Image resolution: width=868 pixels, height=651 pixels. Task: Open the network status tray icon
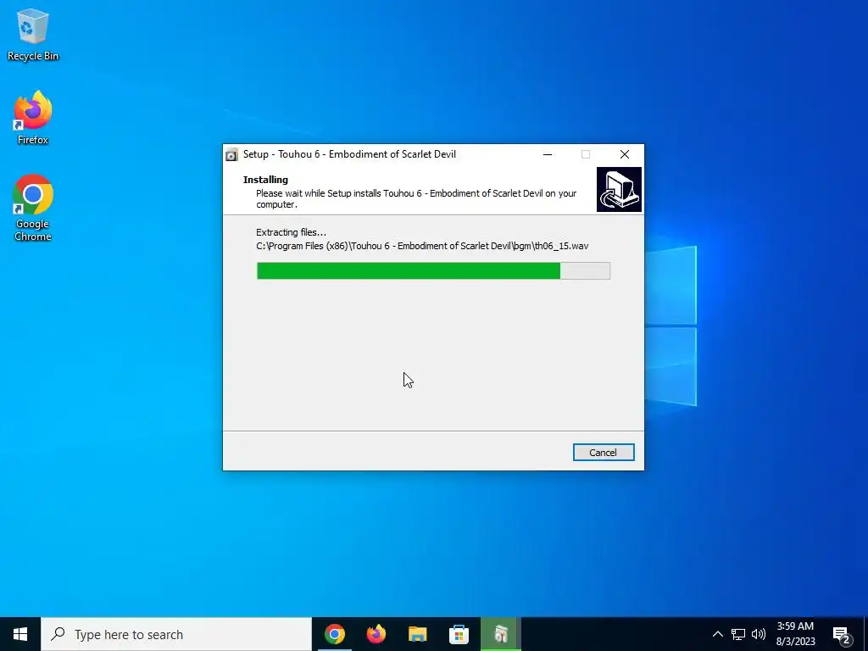738,634
